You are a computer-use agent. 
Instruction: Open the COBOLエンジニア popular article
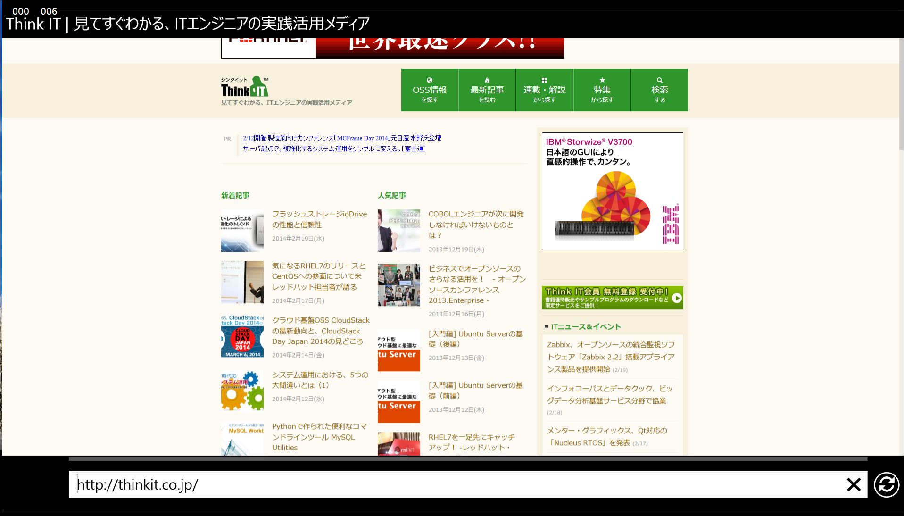[476, 225]
